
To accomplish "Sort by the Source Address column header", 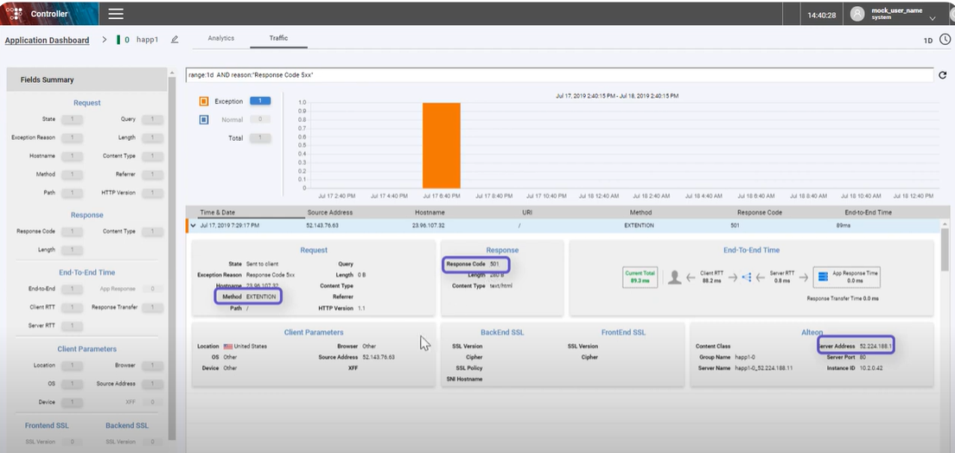I will click(329, 213).
